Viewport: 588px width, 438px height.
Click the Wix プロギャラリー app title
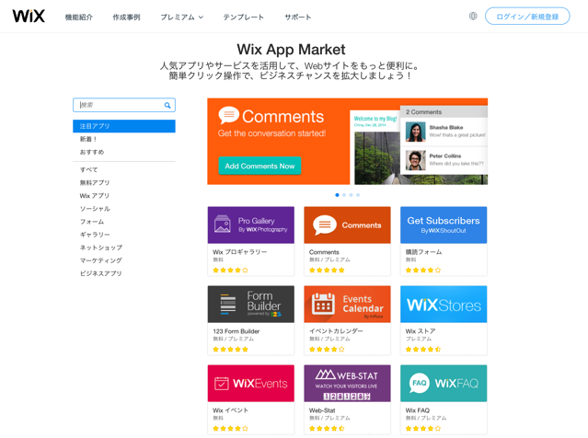click(x=240, y=252)
